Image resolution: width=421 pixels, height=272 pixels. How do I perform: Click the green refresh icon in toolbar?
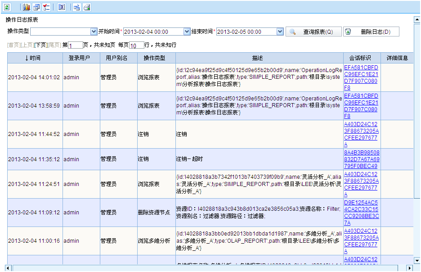coord(7,7)
